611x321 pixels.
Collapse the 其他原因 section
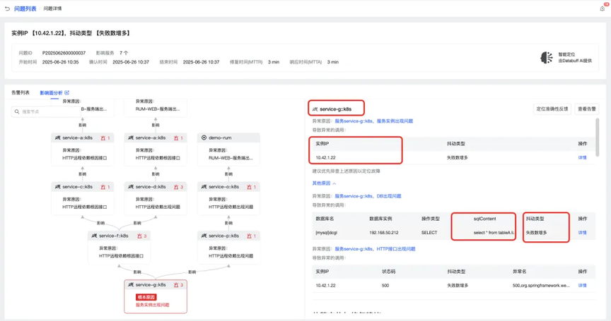324,183
